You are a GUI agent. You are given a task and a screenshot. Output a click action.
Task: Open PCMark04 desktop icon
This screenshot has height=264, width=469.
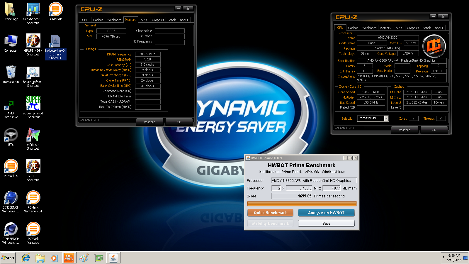click(55, 12)
